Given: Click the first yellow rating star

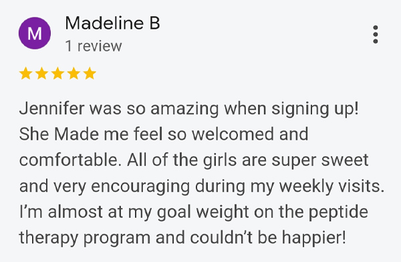Looking at the screenshot, I should pos(25,74).
